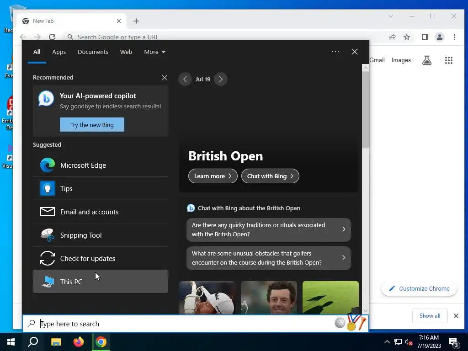The width and height of the screenshot is (468, 351).
Task: Click Try the new Bing button
Action: click(92, 124)
